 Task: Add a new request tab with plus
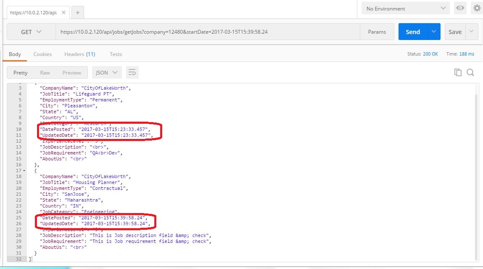tap(78, 13)
